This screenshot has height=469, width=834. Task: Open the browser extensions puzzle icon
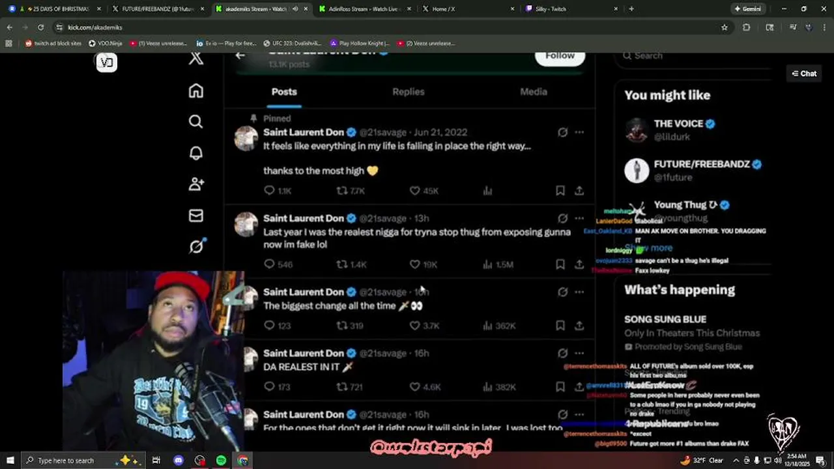[746, 27]
